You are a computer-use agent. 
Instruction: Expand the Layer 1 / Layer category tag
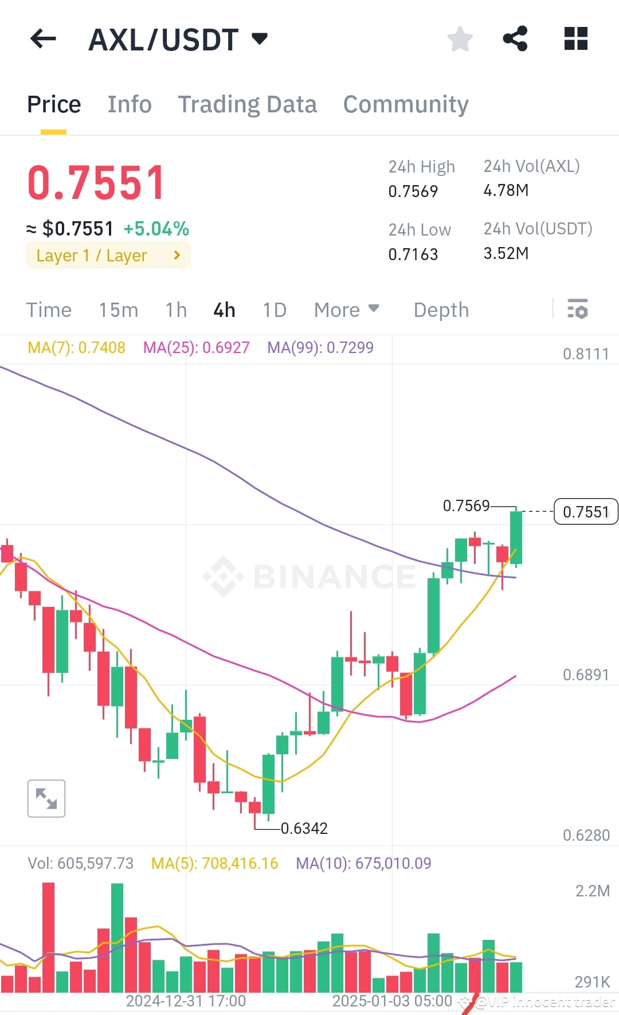coord(108,256)
